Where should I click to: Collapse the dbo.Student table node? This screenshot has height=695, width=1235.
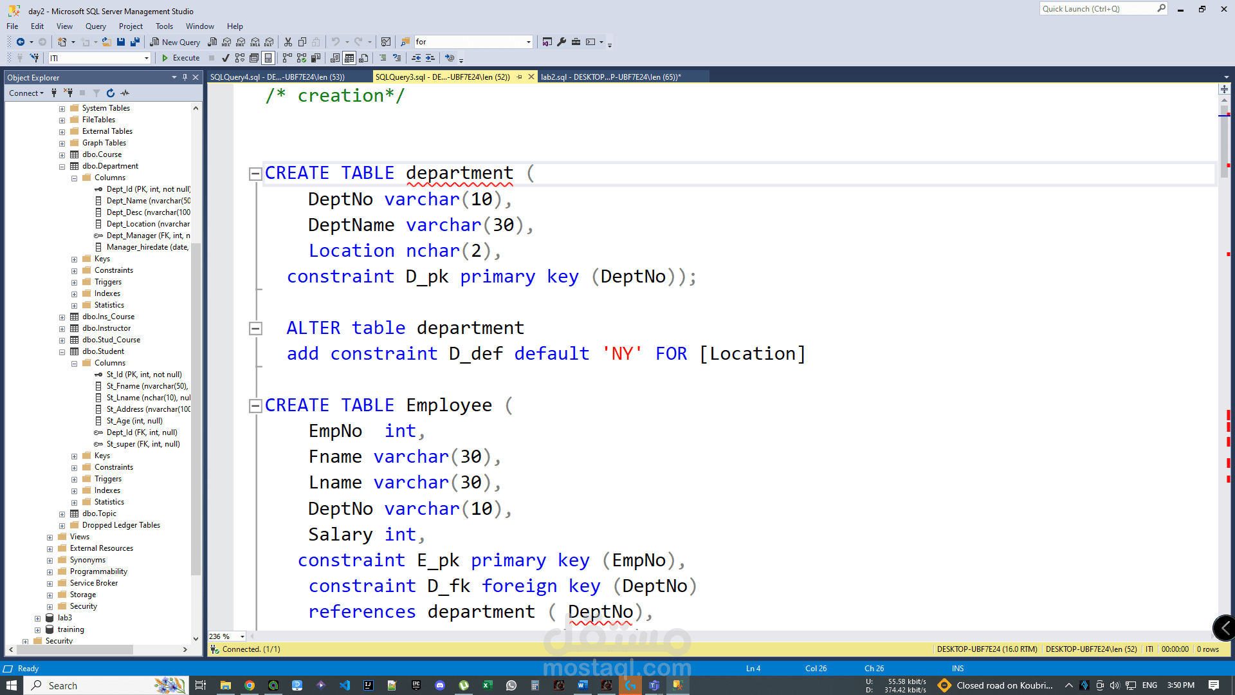62,352
